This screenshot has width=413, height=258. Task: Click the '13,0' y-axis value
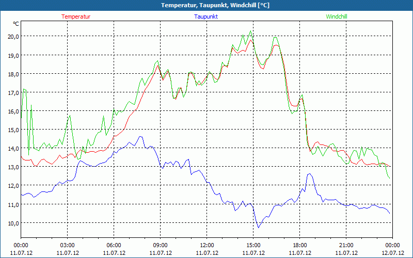click(13, 167)
